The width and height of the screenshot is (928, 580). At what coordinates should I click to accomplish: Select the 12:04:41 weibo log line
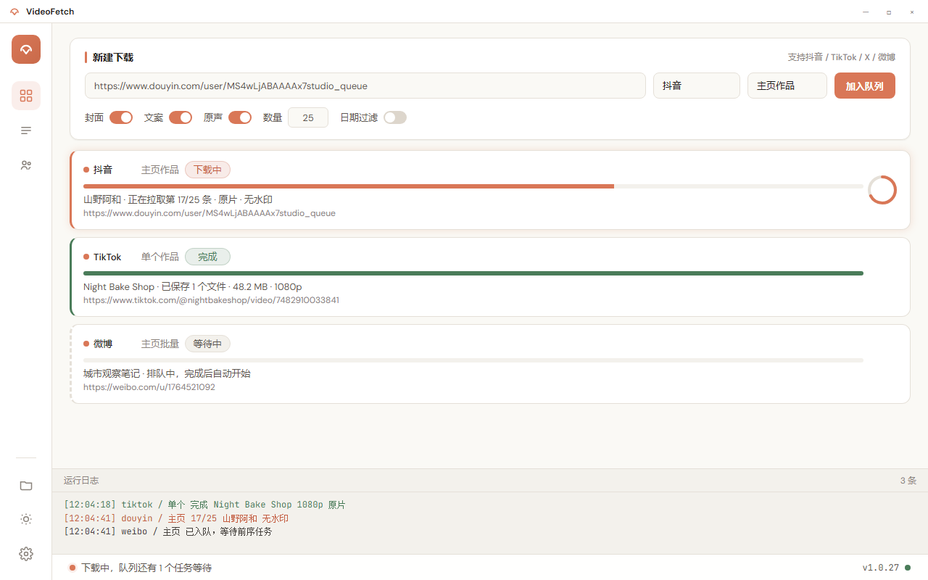tap(168, 531)
